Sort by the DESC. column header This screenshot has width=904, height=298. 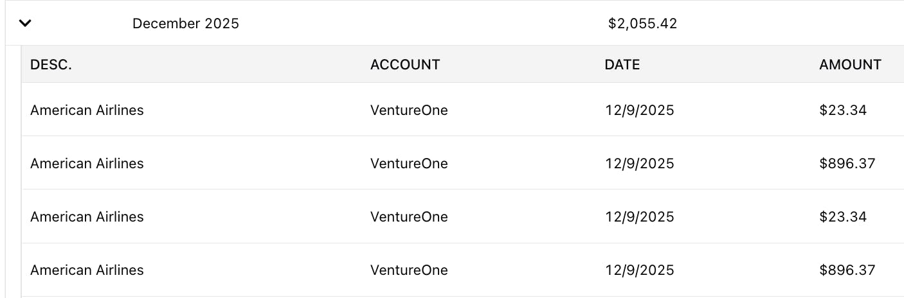tap(51, 64)
